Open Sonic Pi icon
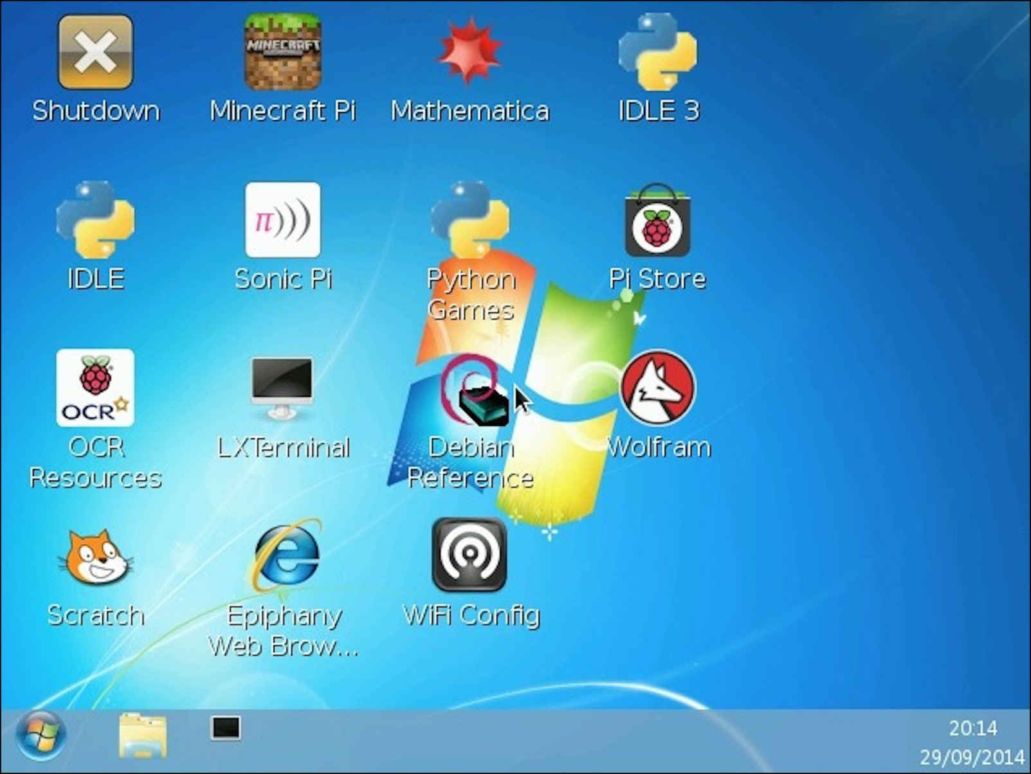Screen dimensions: 1031x774 click(283, 220)
